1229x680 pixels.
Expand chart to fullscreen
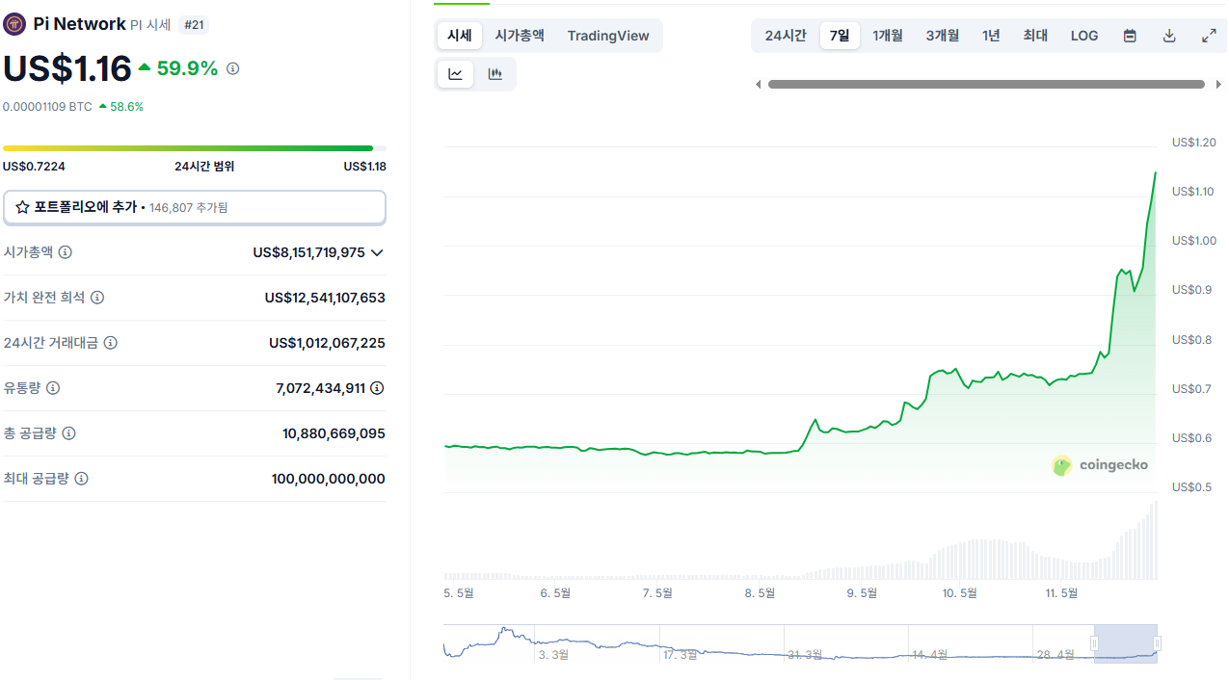[1209, 36]
